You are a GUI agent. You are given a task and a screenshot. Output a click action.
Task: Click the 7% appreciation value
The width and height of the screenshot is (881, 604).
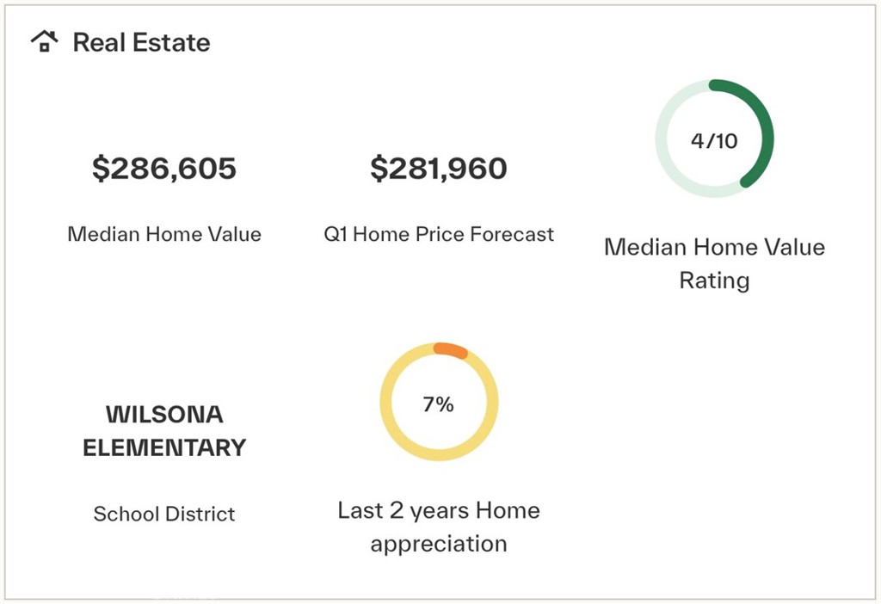438,404
